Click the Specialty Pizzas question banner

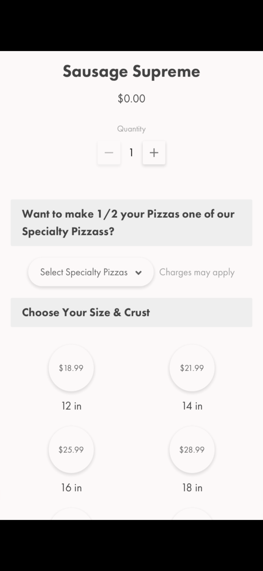(131, 223)
